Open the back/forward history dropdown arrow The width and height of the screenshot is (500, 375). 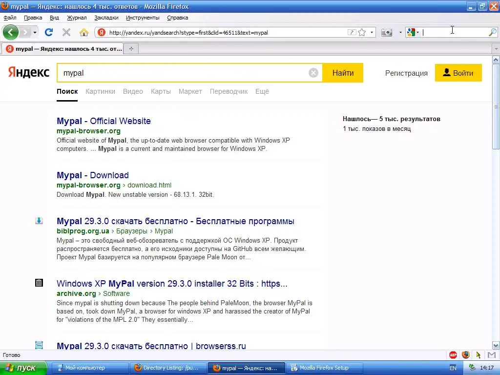tap(35, 32)
